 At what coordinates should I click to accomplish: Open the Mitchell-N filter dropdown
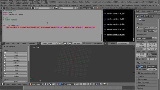click(152, 67)
